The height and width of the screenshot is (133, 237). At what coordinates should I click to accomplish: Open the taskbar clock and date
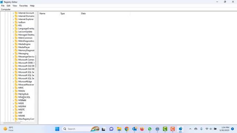(224, 129)
